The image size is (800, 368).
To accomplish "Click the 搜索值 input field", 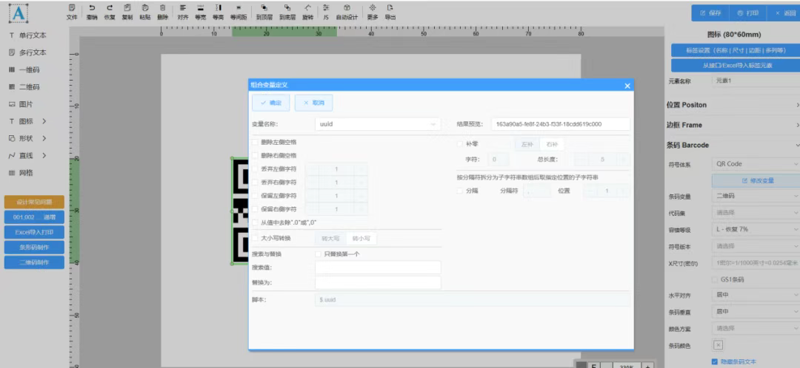I will point(378,268).
